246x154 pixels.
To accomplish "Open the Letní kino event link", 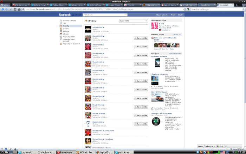I will coord(165,39).
